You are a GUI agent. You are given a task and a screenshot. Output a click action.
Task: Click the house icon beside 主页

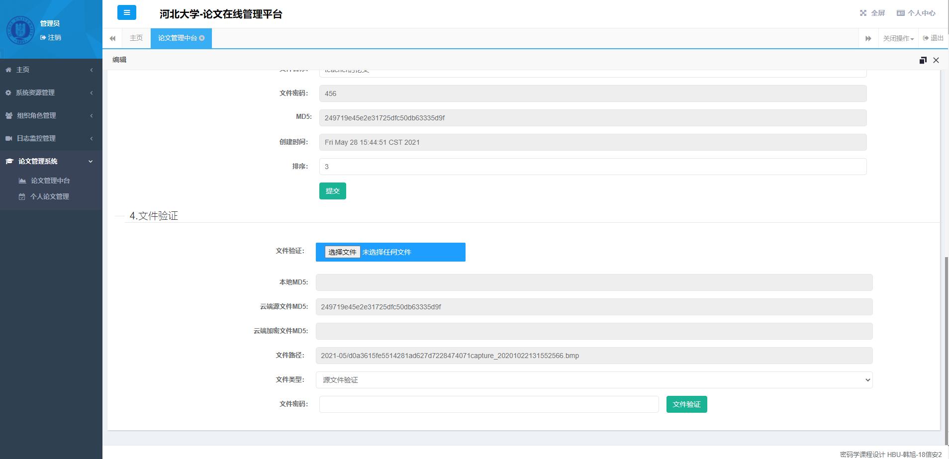8,70
